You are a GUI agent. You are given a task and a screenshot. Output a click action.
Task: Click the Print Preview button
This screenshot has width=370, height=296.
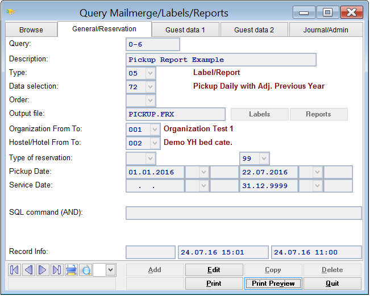click(273, 284)
